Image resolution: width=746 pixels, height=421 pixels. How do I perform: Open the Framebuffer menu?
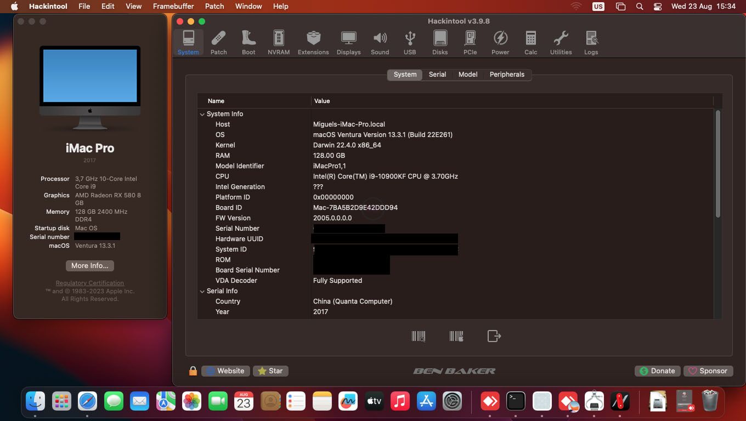point(173,7)
